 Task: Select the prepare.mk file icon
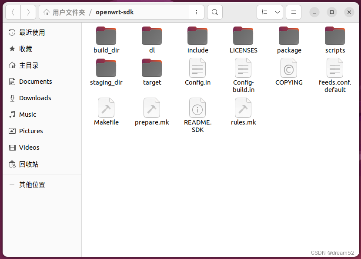pyautogui.click(x=152, y=108)
